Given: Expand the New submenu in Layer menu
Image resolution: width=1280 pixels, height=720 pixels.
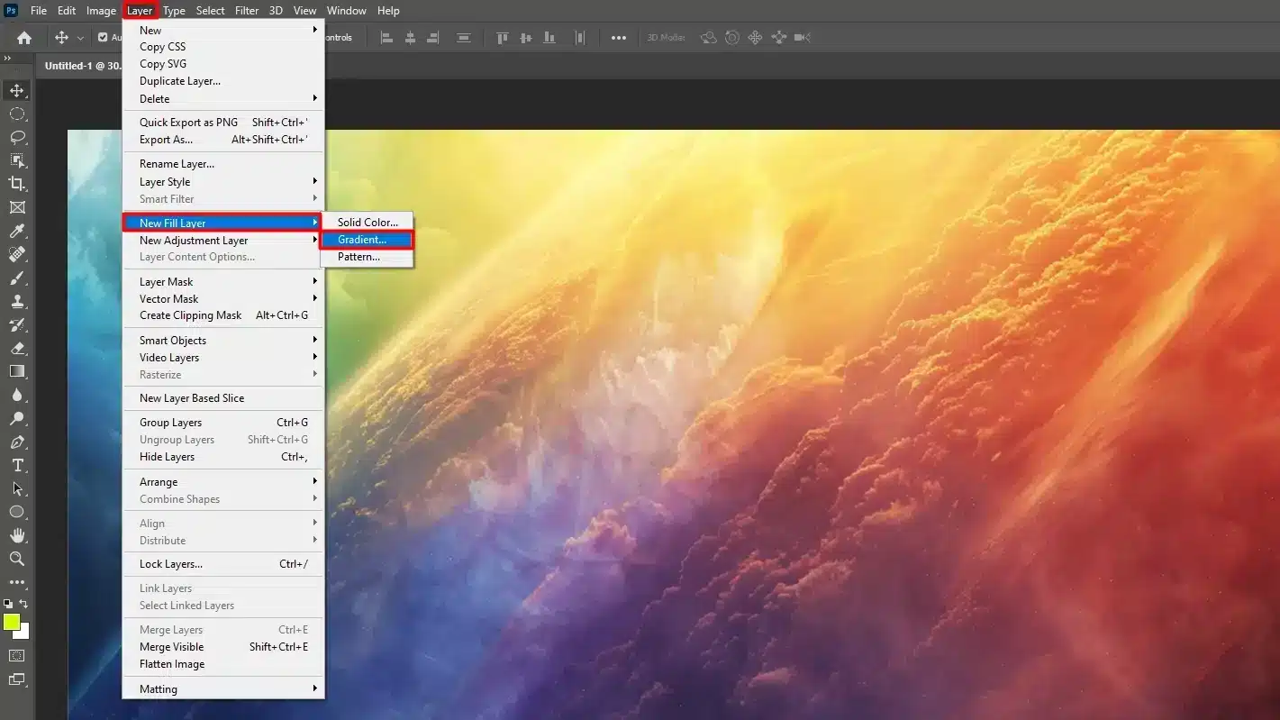Looking at the screenshot, I should pyautogui.click(x=223, y=30).
